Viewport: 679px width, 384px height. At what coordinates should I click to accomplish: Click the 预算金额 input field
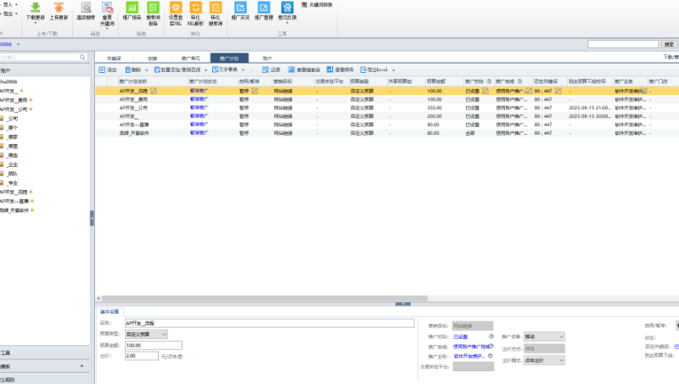pos(154,346)
